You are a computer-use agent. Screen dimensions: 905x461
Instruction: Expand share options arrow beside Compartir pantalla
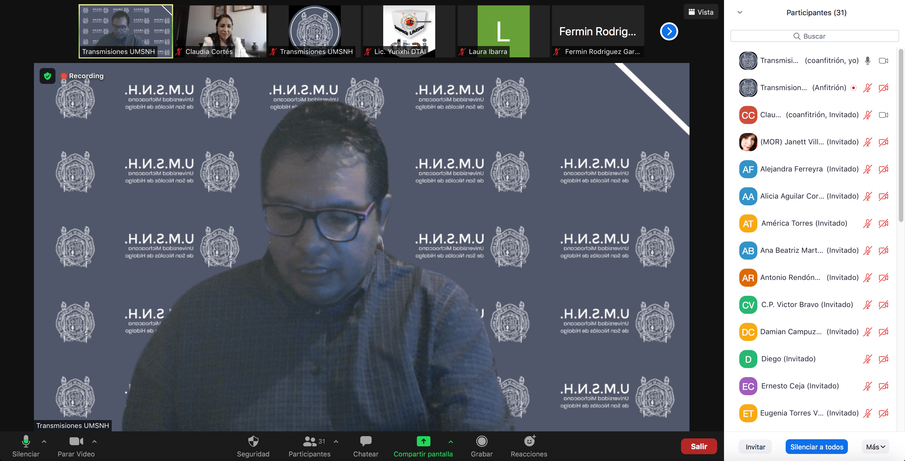(451, 442)
